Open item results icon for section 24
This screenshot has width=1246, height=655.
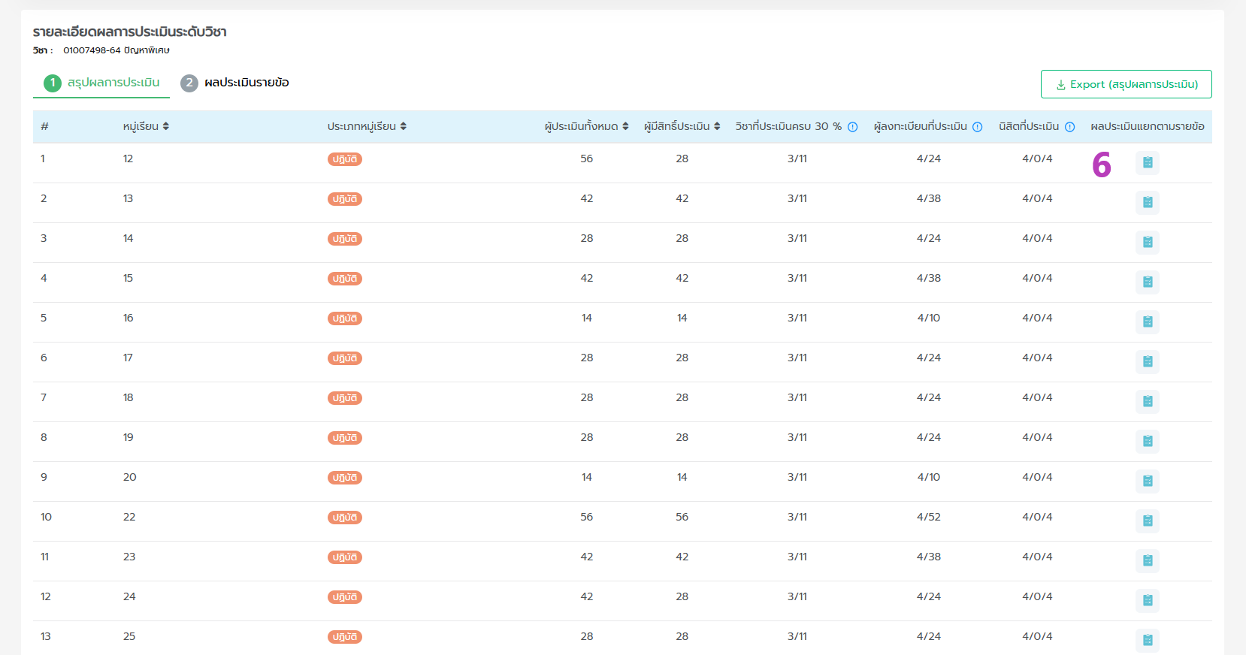[x=1147, y=600]
